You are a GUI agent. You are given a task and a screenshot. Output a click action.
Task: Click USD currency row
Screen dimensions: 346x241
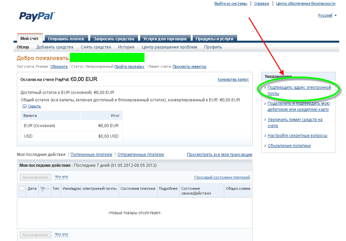72,136
